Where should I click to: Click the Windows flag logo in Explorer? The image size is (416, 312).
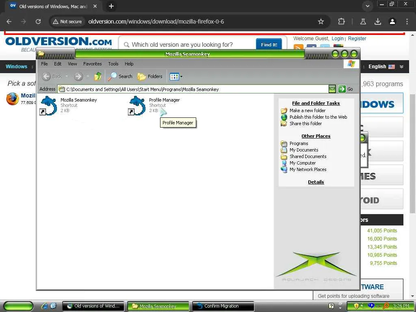click(x=351, y=64)
